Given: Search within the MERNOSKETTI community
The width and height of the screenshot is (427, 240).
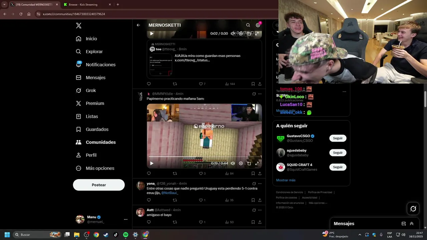Looking at the screenshot, I should pyautogui.click(x=248, y=25).
